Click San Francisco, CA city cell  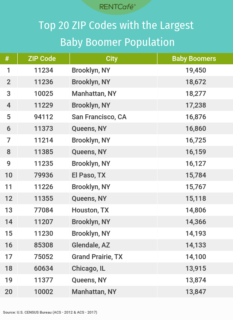pos(99,117)
